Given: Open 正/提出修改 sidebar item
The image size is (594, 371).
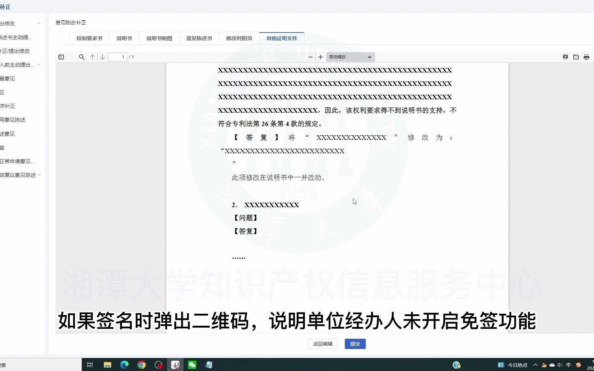Looking at the screenshot, I should (15, 51).
